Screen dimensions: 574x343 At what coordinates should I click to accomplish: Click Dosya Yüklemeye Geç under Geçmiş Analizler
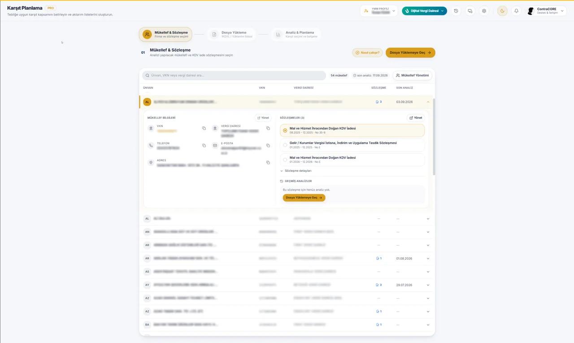[x=304, y=198]
